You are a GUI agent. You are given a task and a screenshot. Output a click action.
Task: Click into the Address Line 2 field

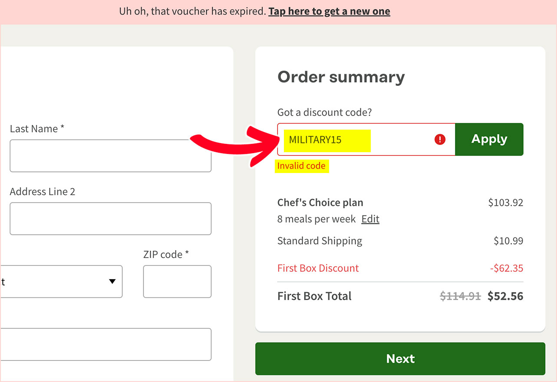(111, 219)
